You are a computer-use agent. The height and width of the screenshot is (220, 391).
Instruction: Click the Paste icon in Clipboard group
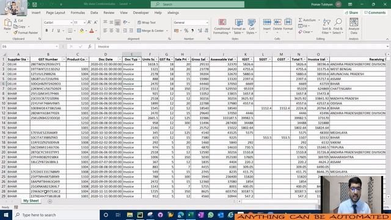pos(7,23)
